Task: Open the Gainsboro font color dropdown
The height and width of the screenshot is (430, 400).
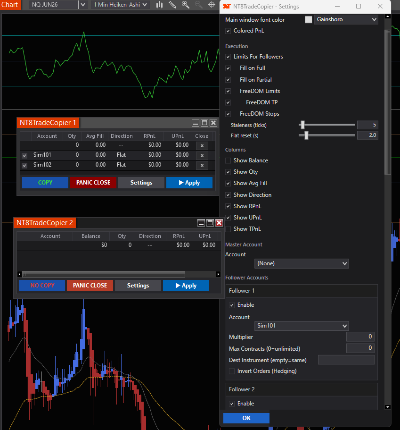Action: point(346,19)
